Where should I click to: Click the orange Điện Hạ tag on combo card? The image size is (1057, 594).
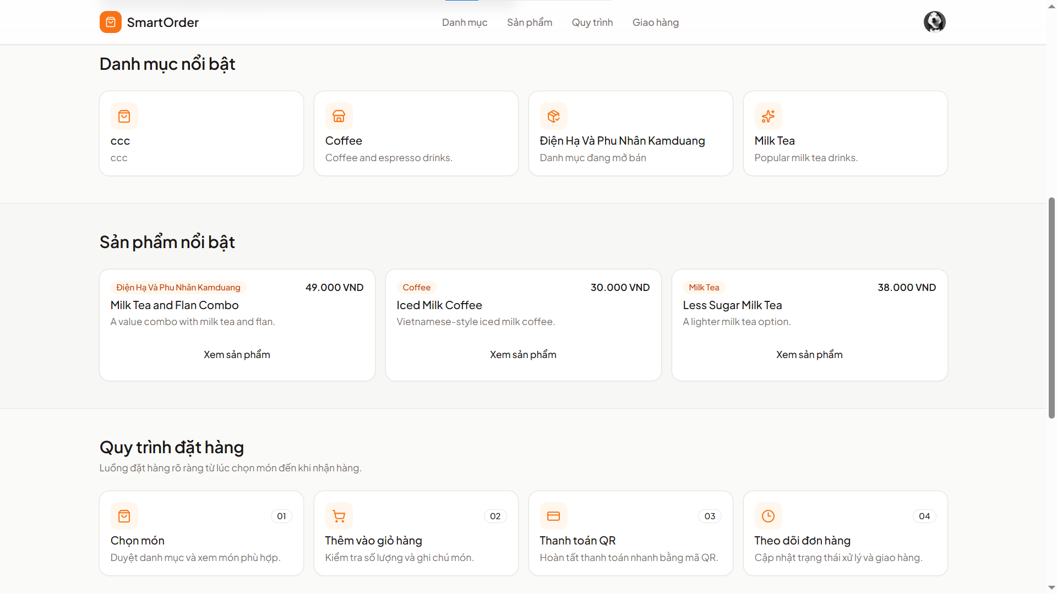point(178,288)
